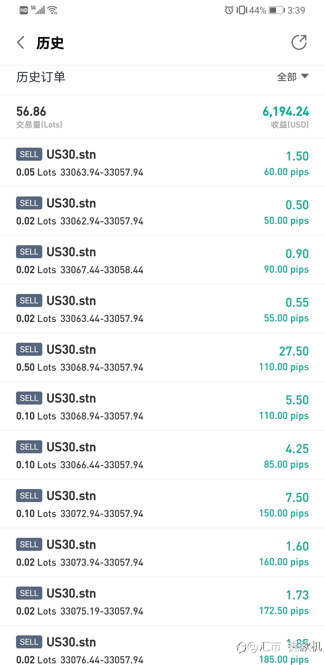Open the 150.00 pips order
Image resolution: width=325 pixels, height=665 pixels.
coord(162,504)
